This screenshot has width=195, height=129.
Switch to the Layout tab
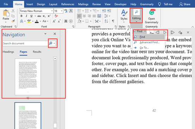click(53, 4)
